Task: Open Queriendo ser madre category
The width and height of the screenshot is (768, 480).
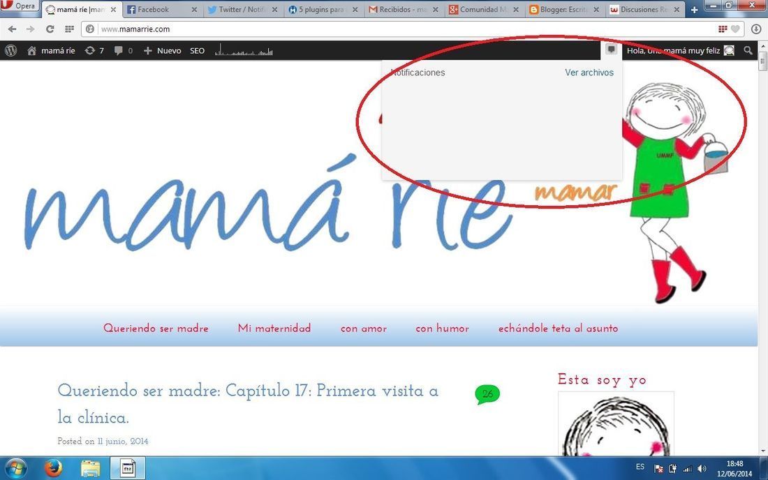Action: (x=156, y=329)
